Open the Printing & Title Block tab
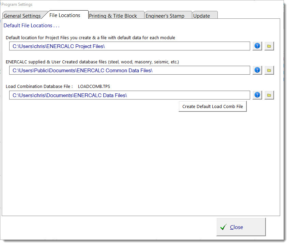This screenshot has width=289, height=245. point(113,16)
